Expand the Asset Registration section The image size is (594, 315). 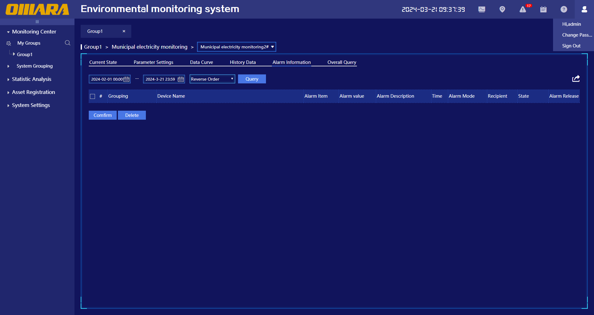tap(33, 92)
